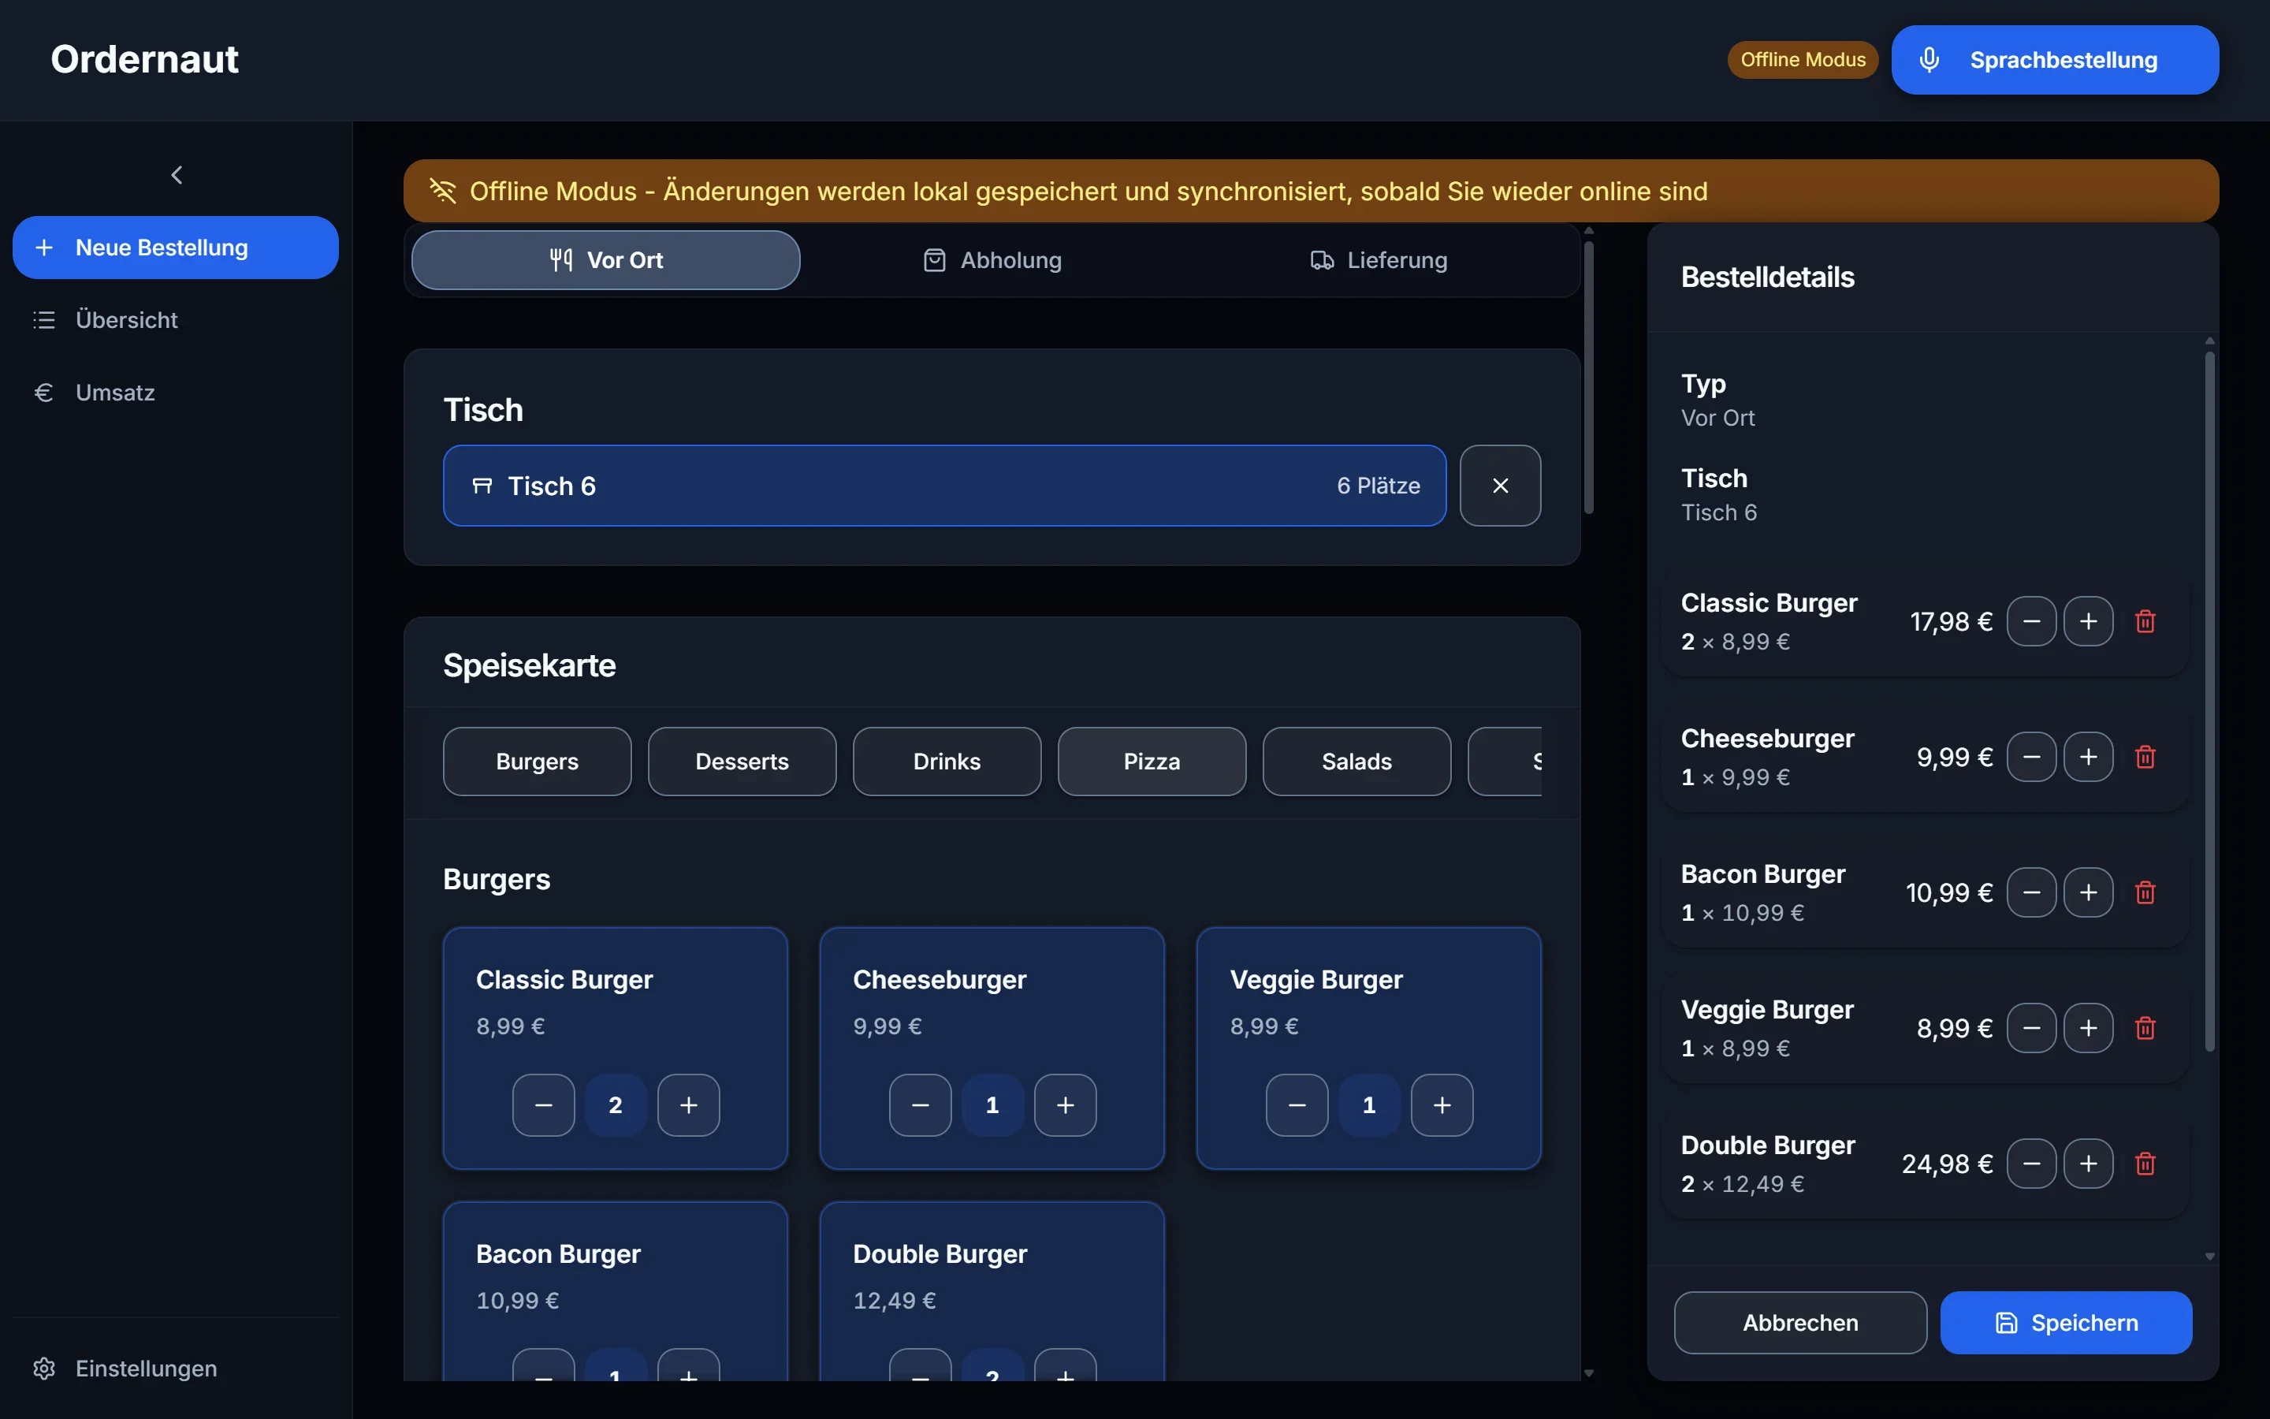The image size is (2270, 1419).
Task: Decrease Classic Burger quantity on the menu card
Action: point(544,1105)
